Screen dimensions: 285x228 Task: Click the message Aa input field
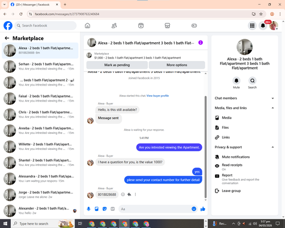coord(155,209)
